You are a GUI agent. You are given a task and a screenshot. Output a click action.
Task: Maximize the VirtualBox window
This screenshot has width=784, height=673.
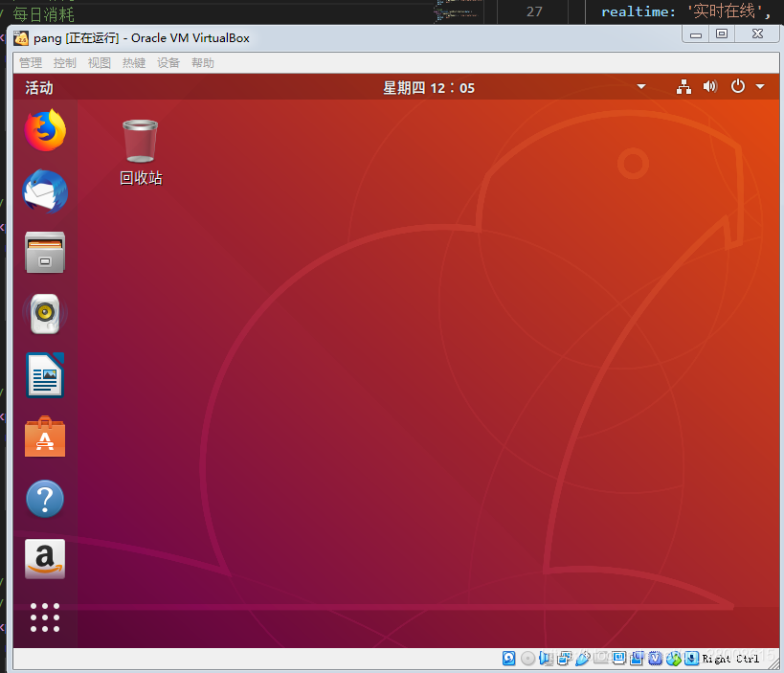point(722,34)
